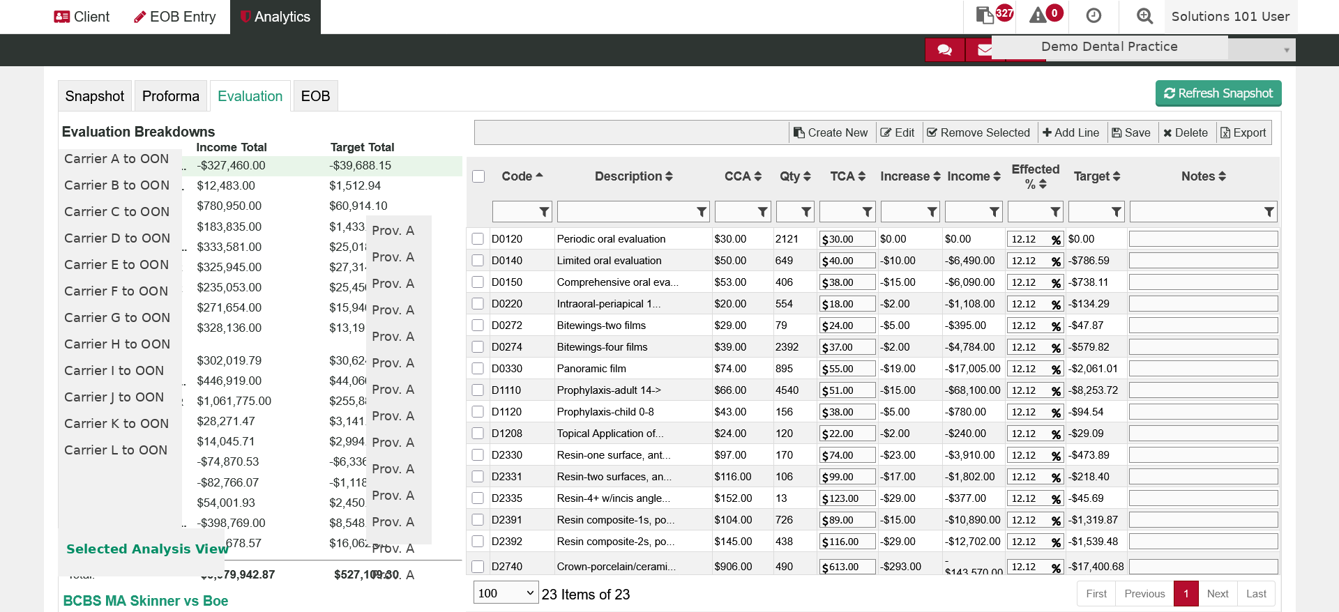
Task: Click the Target column filter icon
Action: coord(1117,212)
